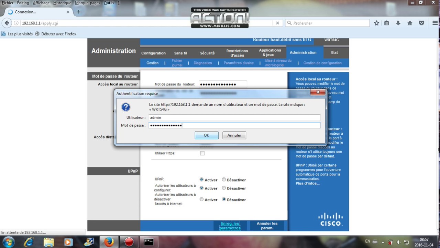Open the red record Action! taskbar icon
This screenshot has width=440, height=248.
[129, 242]
